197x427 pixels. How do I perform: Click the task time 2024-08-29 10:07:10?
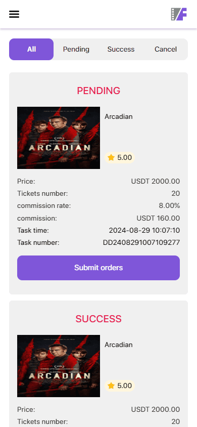click(144, 230)
